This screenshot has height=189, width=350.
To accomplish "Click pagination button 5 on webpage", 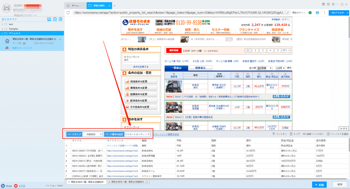I will click(278, 51).
